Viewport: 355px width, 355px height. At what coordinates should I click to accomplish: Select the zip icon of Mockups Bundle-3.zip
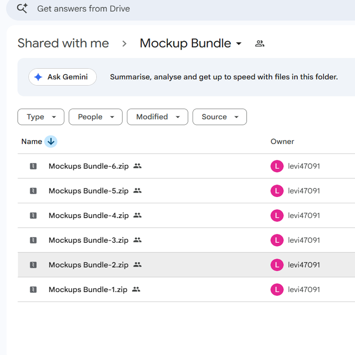pyautogui.click(x=33, y=240)
